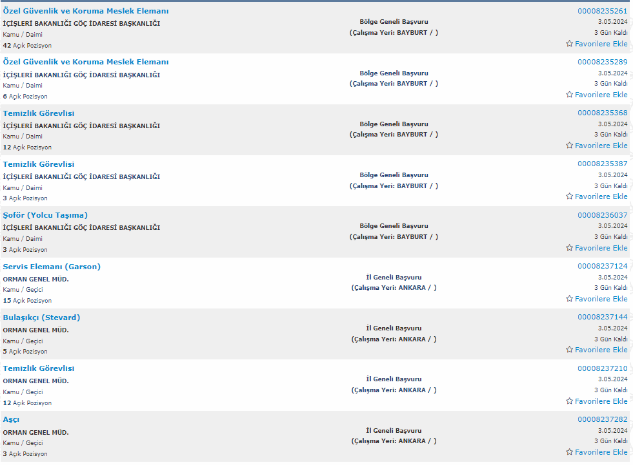Add listing 00008237210 via Favorilere Ekle text
The height and width of the screenshot is (465, 633).
coord(601,401)
